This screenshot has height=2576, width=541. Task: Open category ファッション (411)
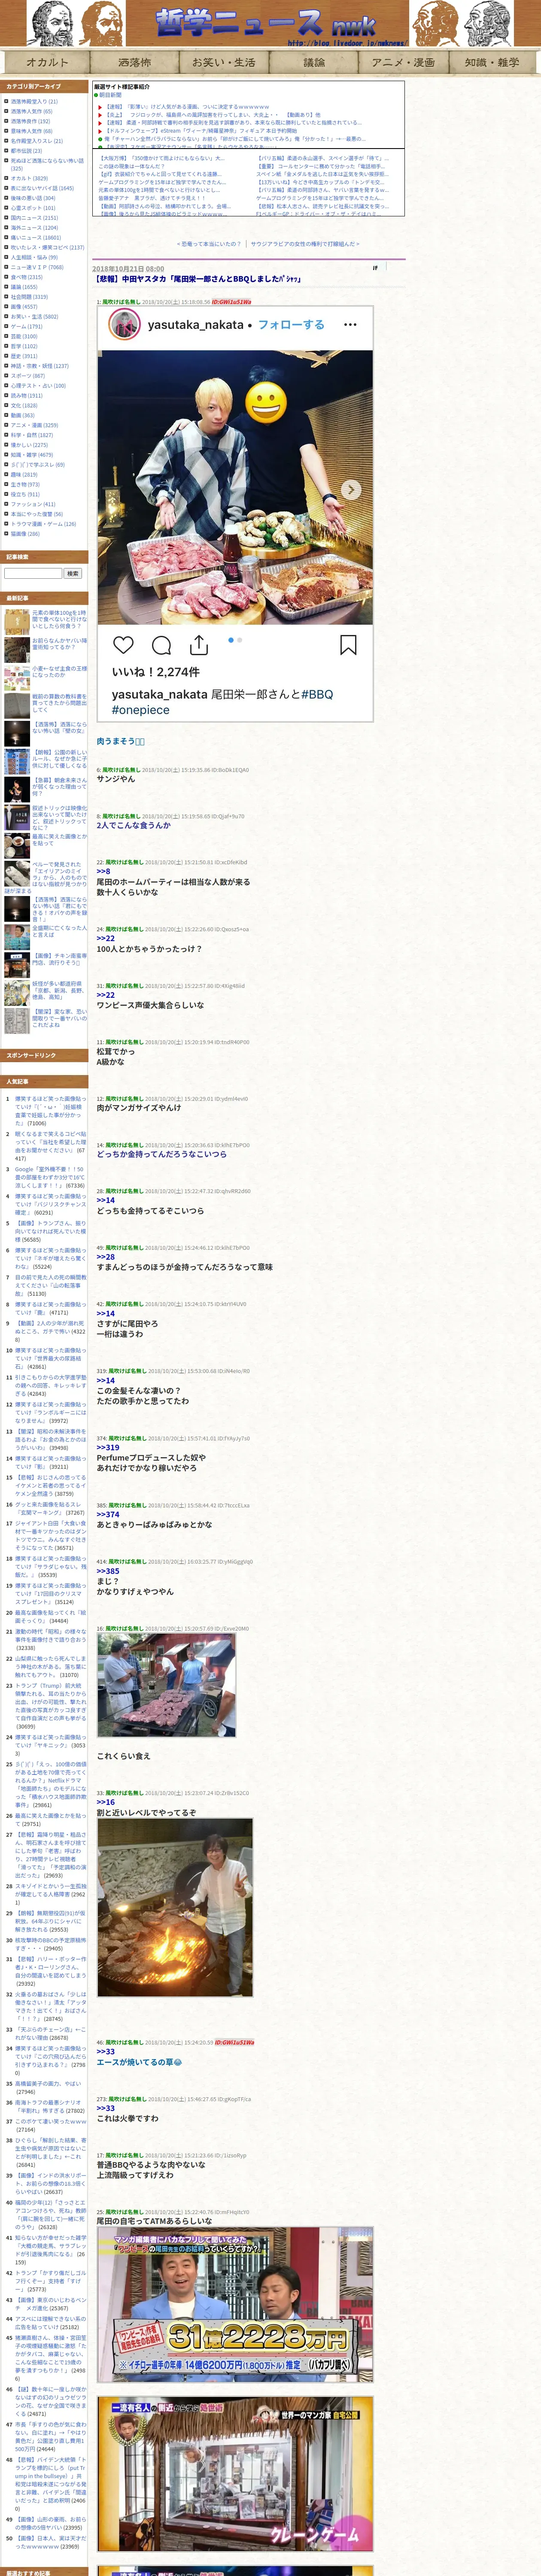click(33, 504)
